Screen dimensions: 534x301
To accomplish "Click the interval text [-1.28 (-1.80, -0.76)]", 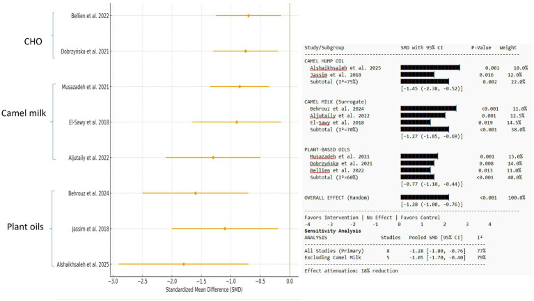I will 432,204.
